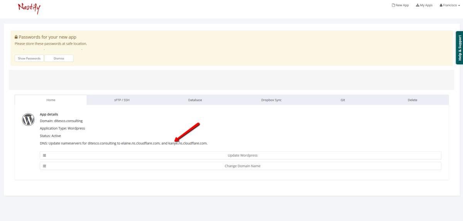Expand the Francisco user dropdown
463x221 pixels.
(450, 5)
